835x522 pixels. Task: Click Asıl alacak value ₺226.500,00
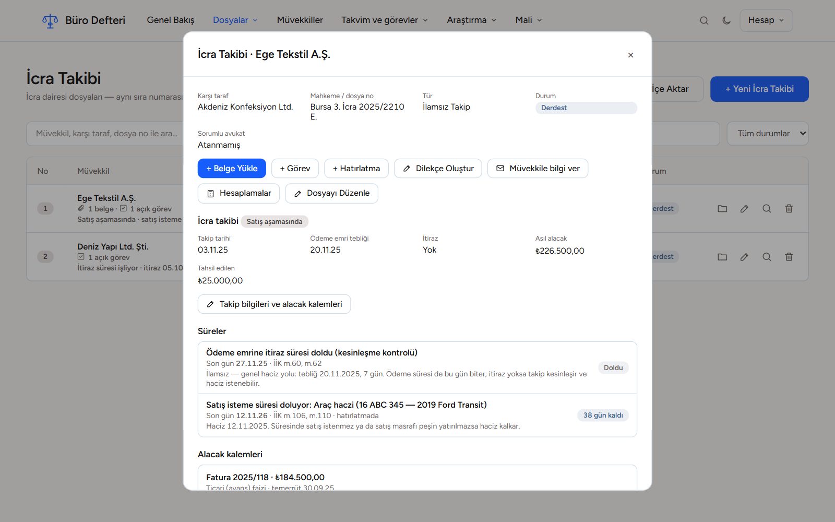click(x=560, y=251)
